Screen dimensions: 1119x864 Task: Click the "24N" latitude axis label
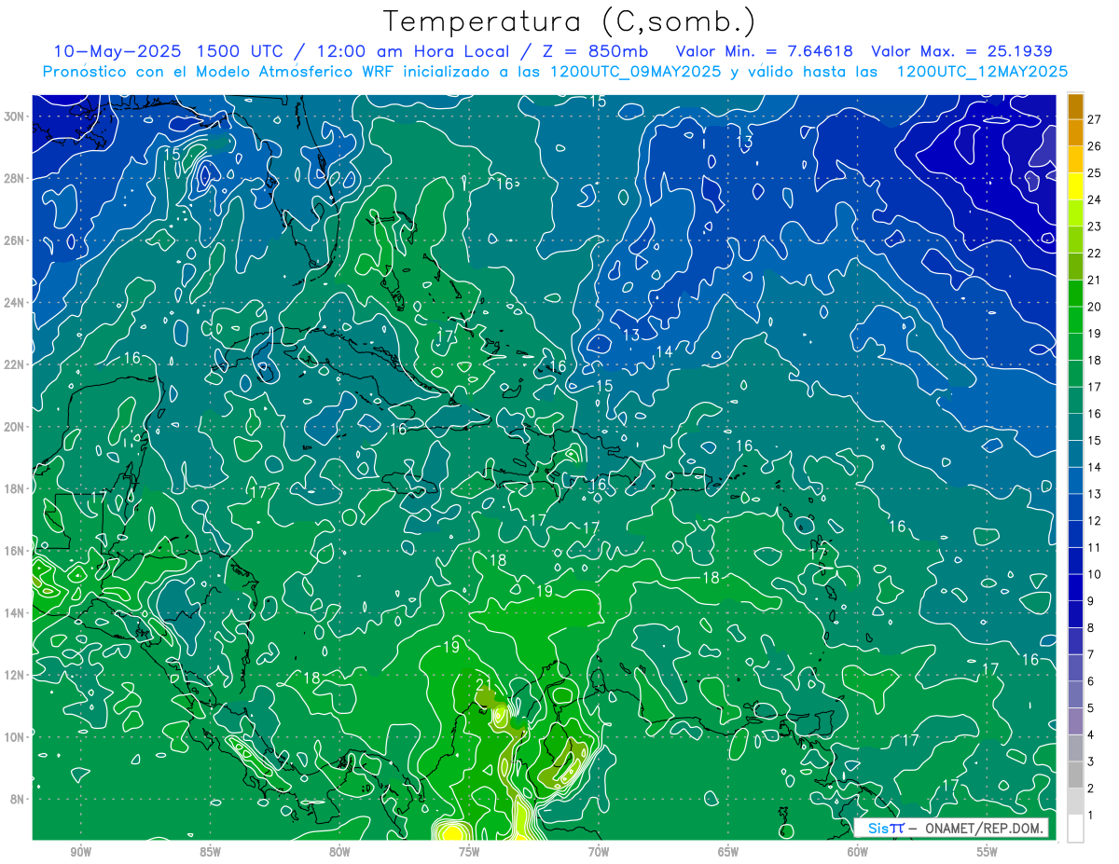click(15, 302)
